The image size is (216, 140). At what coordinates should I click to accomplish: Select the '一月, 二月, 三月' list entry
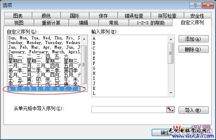click(44, 66)
